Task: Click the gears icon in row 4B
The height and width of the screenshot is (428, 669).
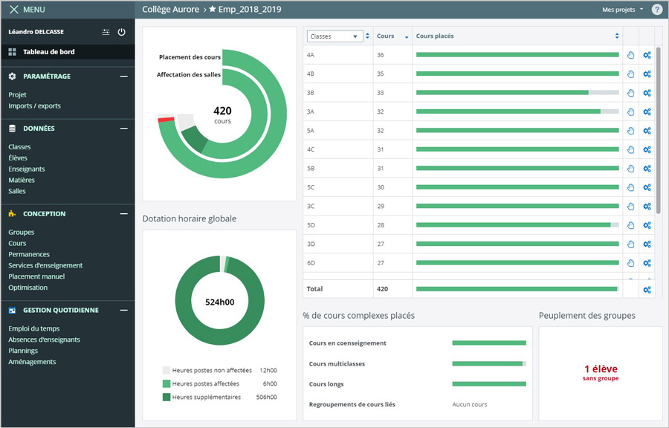Action: [x=647, y=74]
